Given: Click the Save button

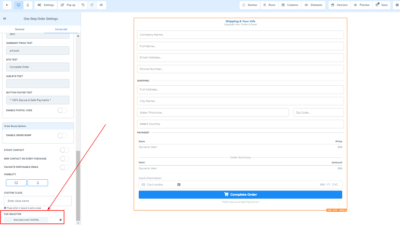Looking at the screenshot, I should (x=381, y=5).
